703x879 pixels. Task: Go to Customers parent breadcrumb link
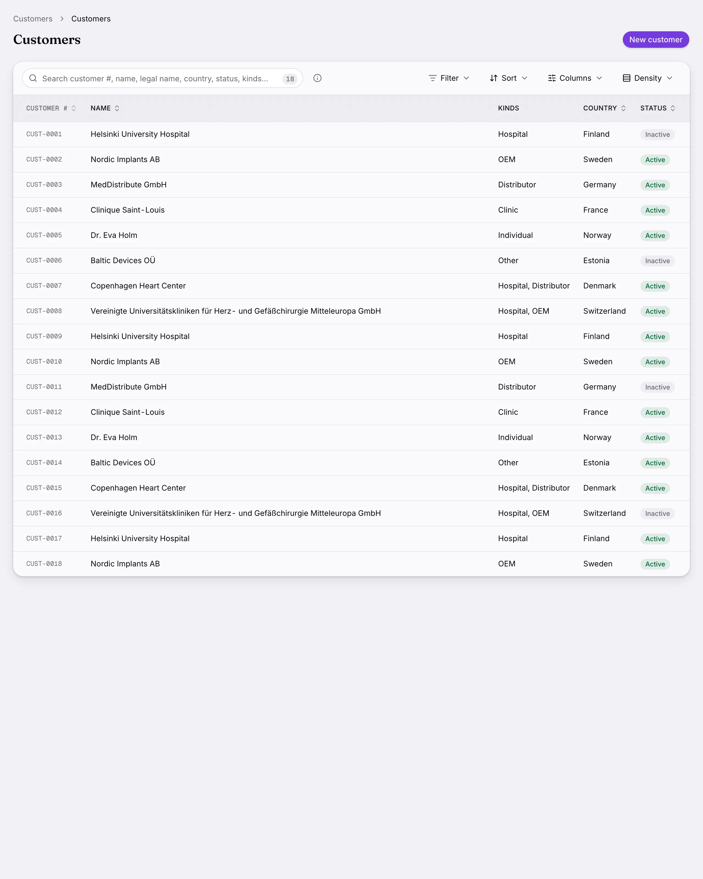(x=33, y=19)
